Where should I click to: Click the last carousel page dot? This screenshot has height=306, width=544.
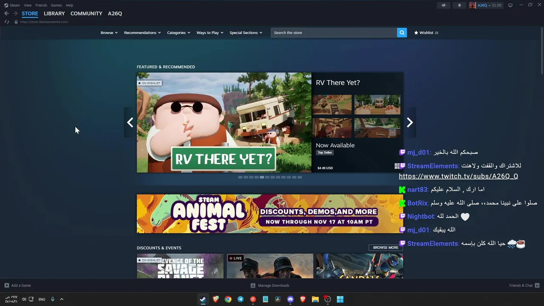(300, 177)
